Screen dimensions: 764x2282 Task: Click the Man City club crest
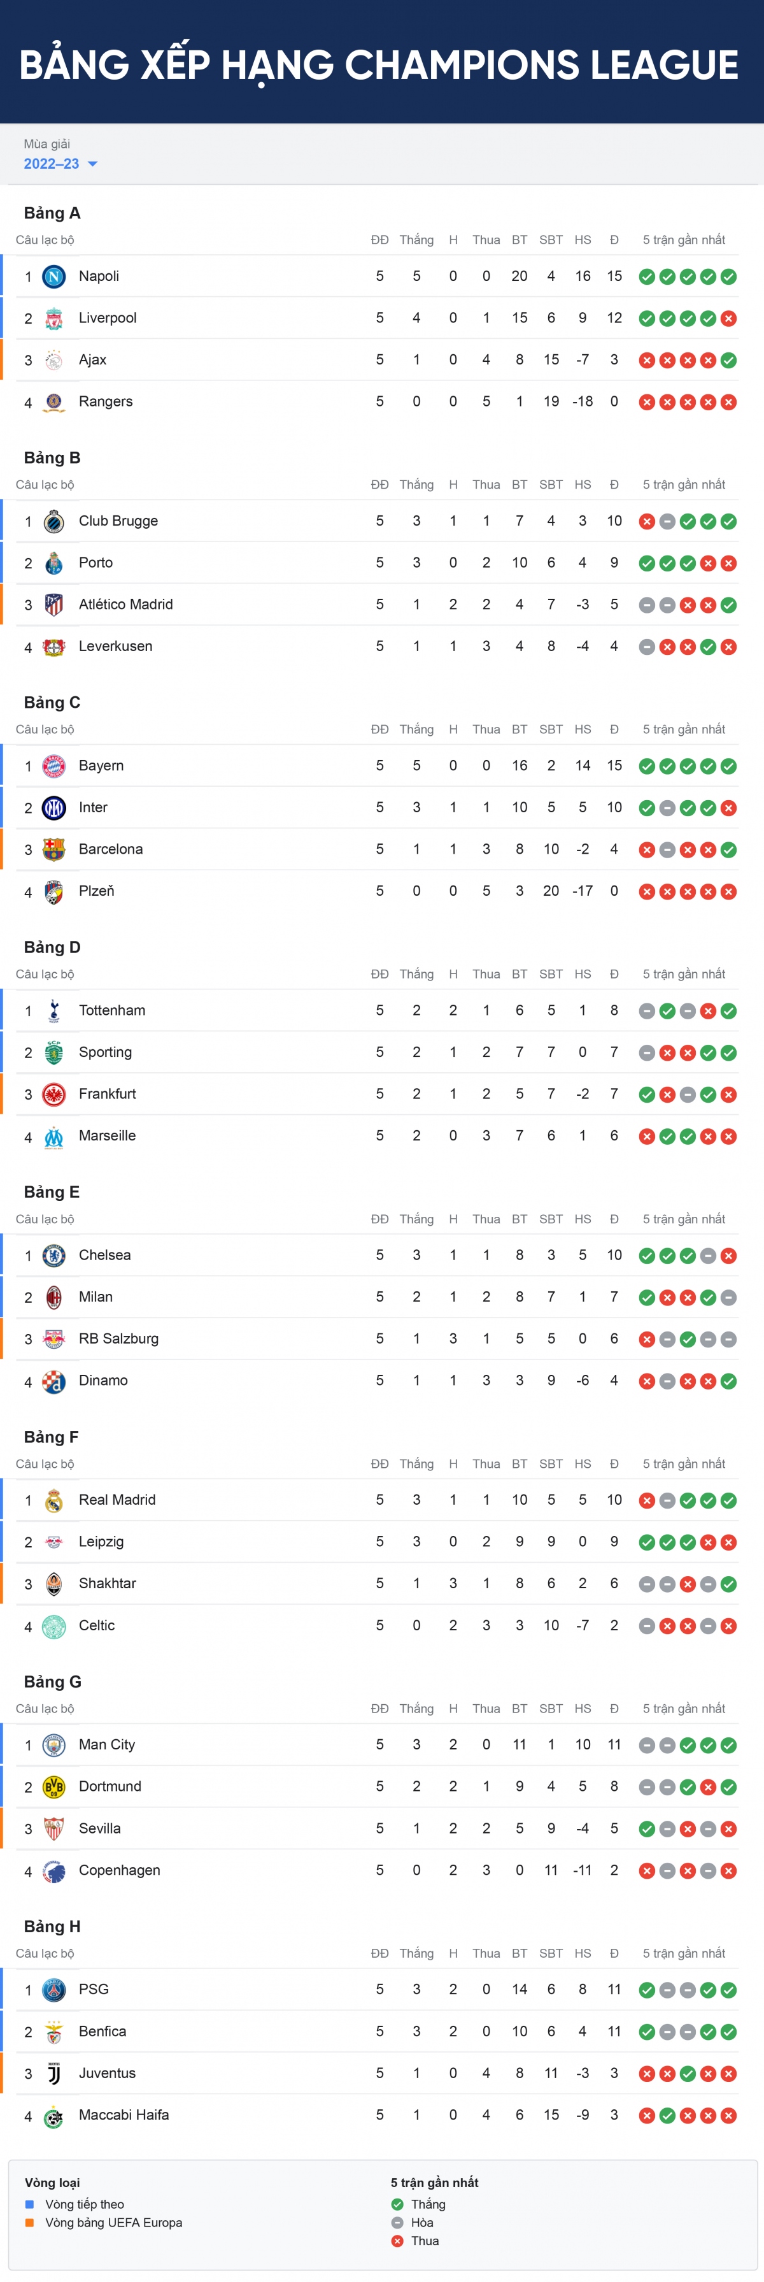click(54, 1744)
